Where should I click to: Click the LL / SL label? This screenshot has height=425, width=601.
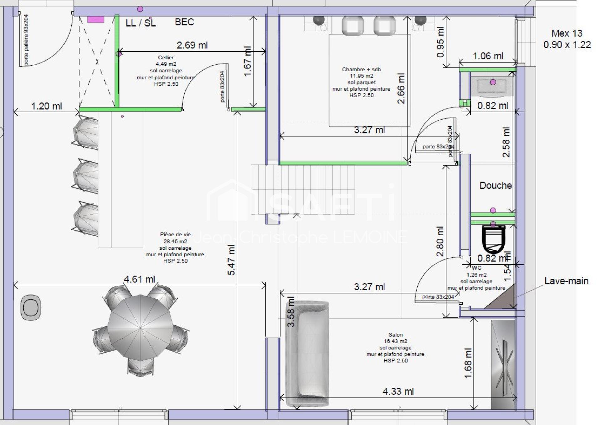pos(141,23)
